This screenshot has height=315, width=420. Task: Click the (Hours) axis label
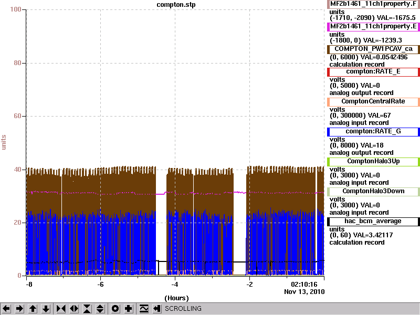tap(176, 298)
